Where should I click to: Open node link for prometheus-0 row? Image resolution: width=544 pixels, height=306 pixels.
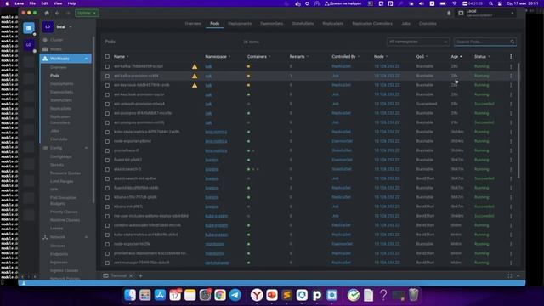[387, 150]
